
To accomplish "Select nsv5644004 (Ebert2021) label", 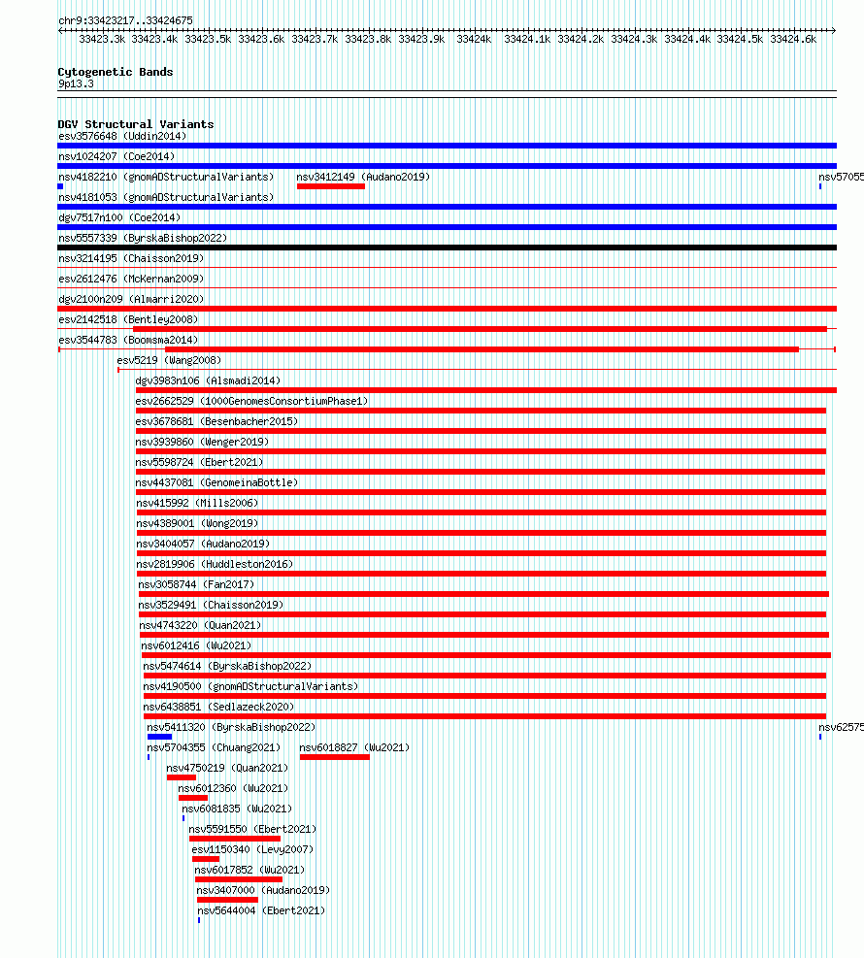I will coord(261,911).
